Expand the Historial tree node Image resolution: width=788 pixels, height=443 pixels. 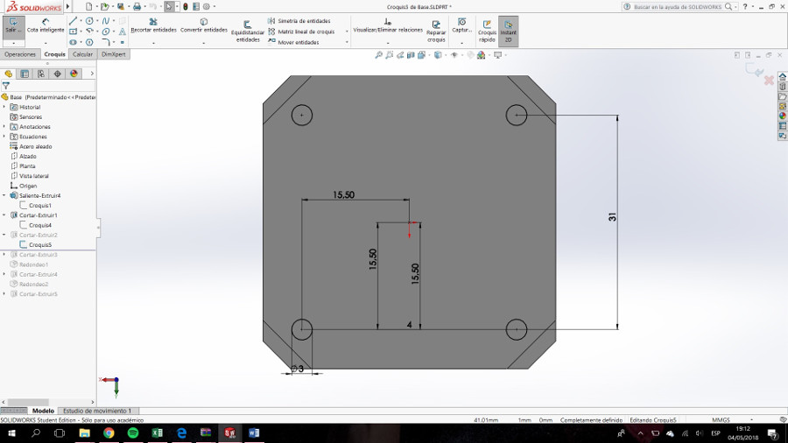[4, 107]
